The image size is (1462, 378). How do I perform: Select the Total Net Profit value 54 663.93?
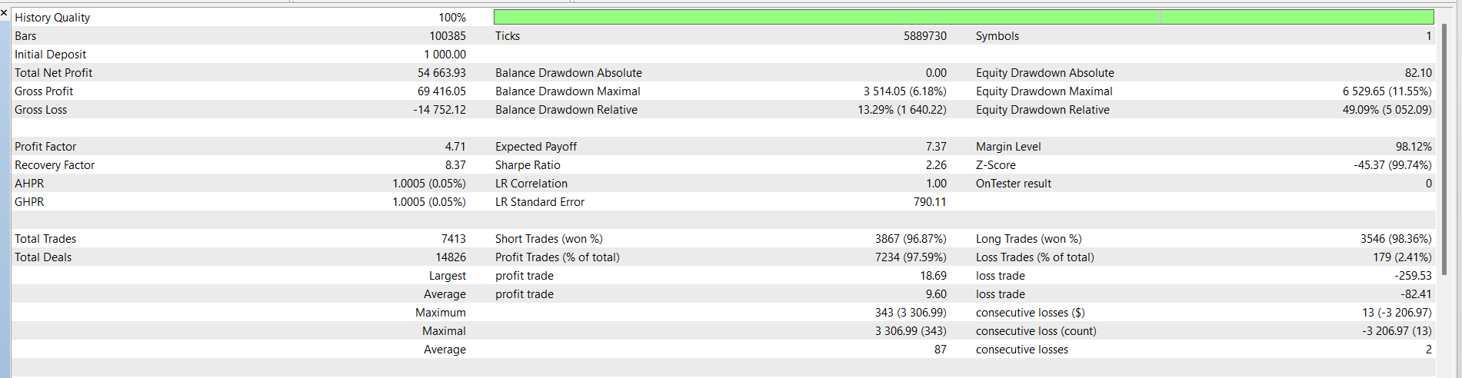[x=441, y=73]
